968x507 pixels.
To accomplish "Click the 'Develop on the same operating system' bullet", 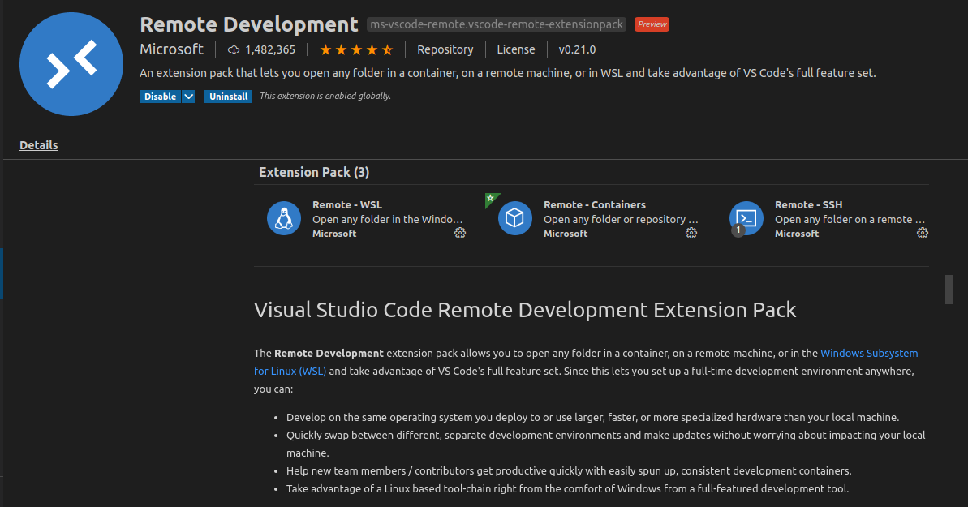I will click(592, 418).
